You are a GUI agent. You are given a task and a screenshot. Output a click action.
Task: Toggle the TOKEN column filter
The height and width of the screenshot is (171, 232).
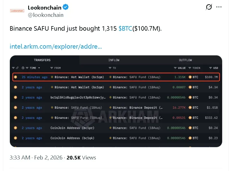pos(190,68)
